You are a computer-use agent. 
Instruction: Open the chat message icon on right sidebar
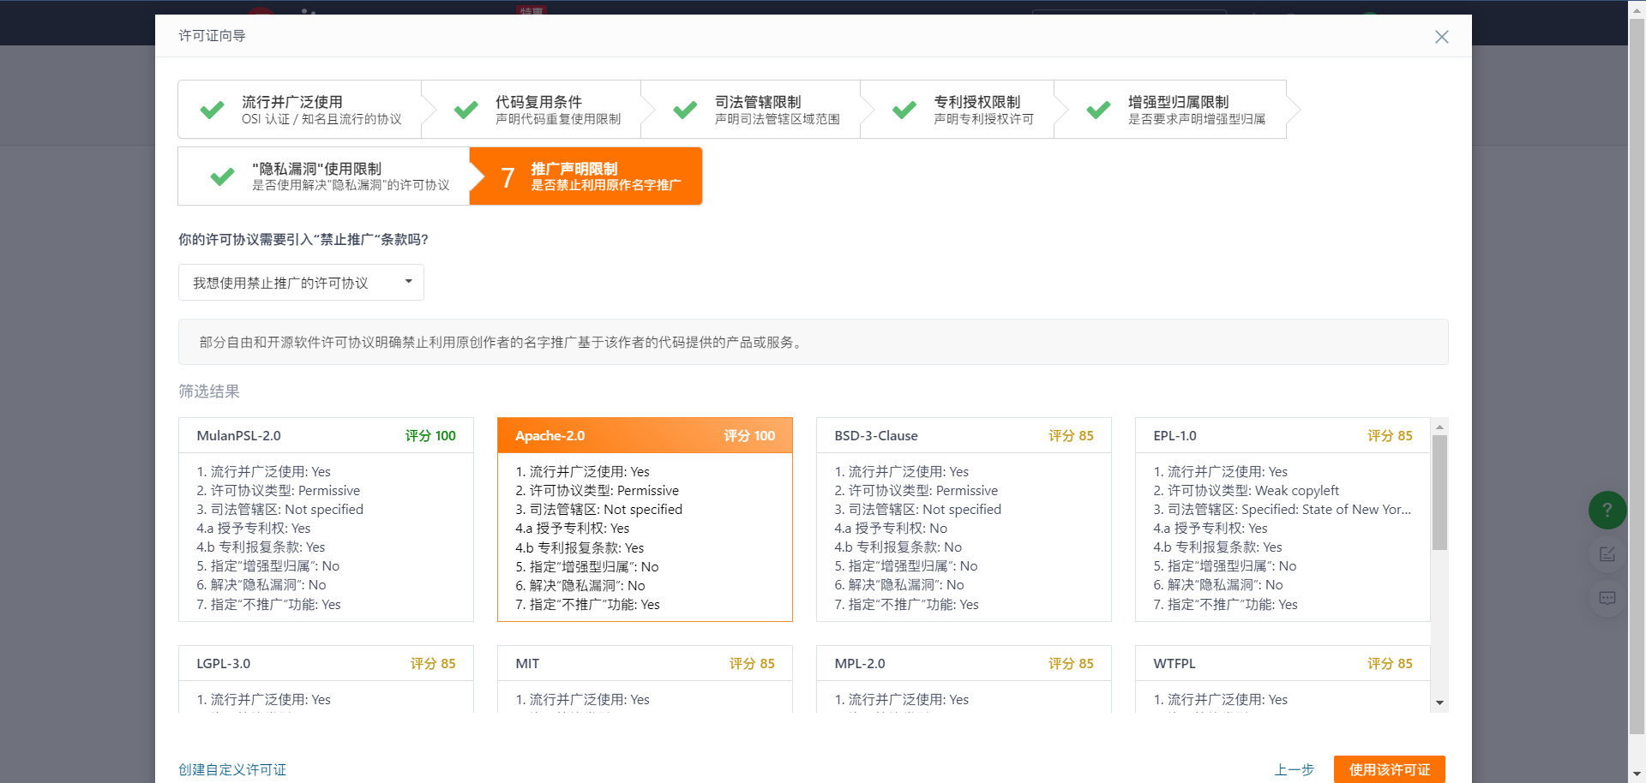(1607, 598)
